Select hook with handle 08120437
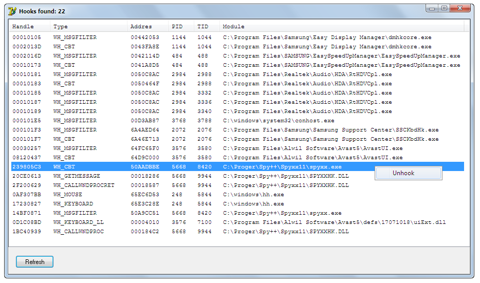 (x=27, y=158)
